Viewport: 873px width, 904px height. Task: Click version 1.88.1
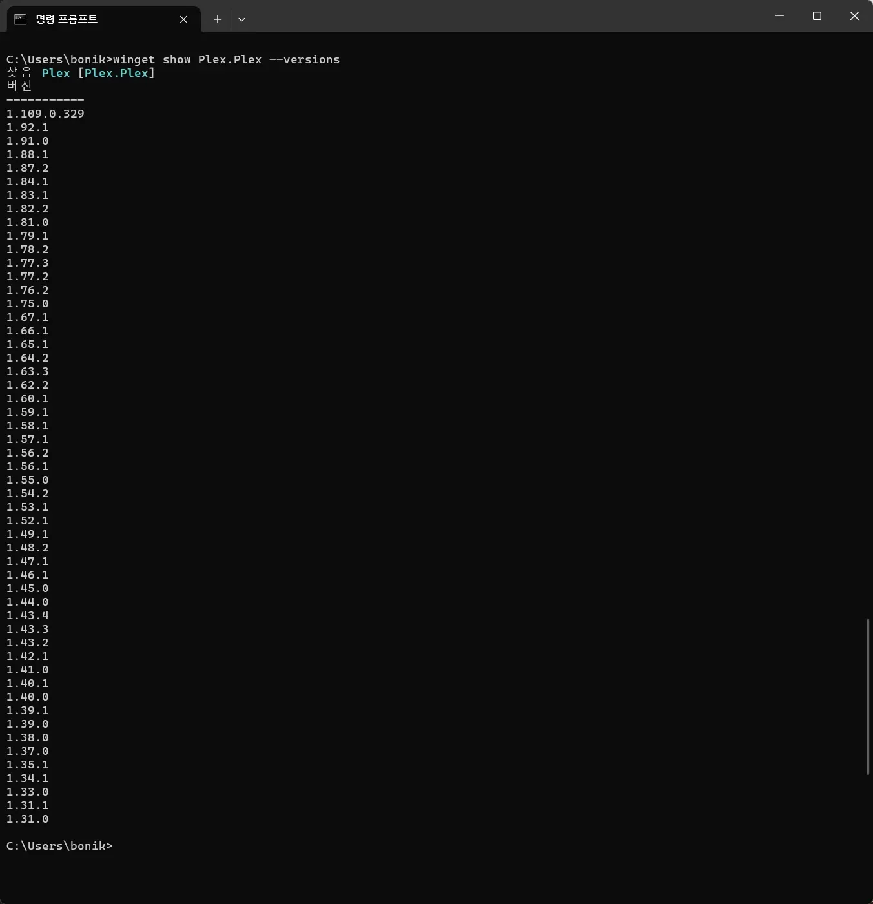pos(28,154)
